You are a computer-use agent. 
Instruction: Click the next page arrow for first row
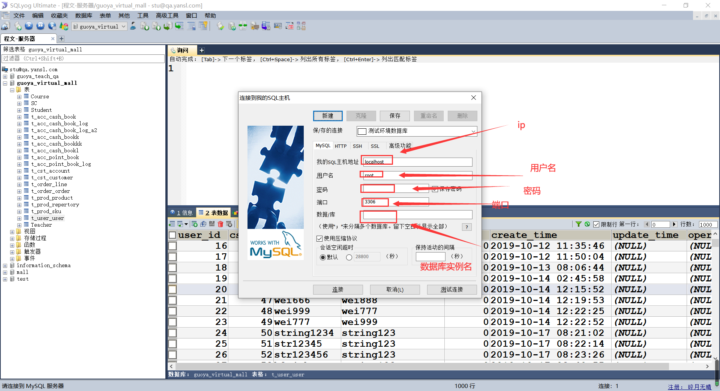pos(674,224)
